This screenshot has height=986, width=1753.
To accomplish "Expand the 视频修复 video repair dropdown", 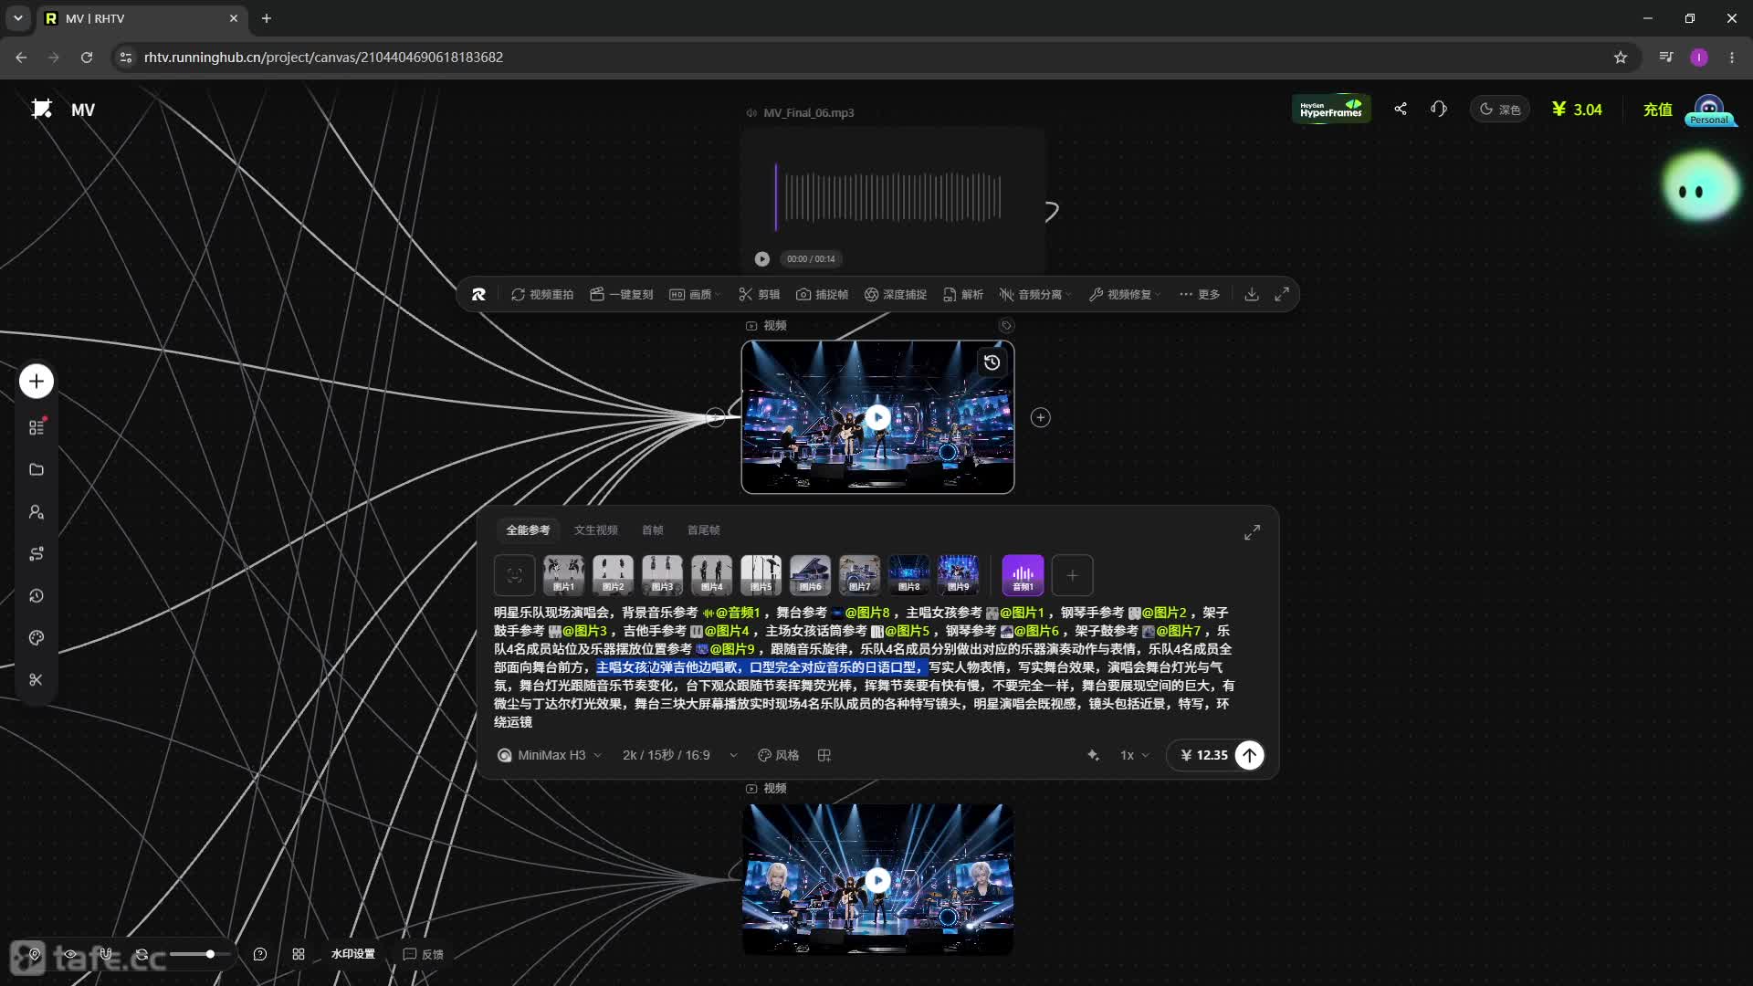I will point(1125,294).
